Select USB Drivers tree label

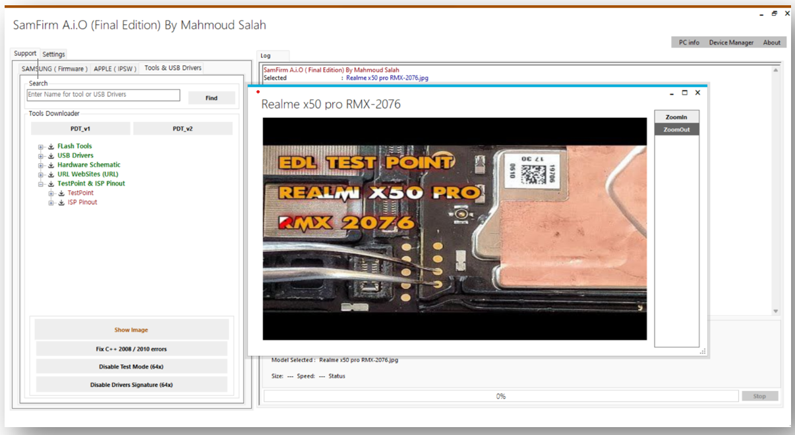point(75,156)
